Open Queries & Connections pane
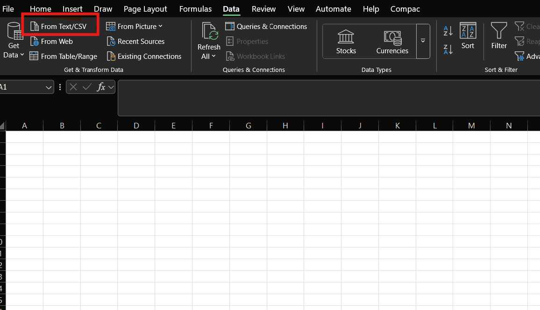This screenshot has width=540, height=310. coord(266,27)
